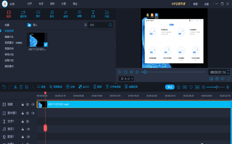Uncheck the checkbox on video thumbnail

(x=46, y=44)
